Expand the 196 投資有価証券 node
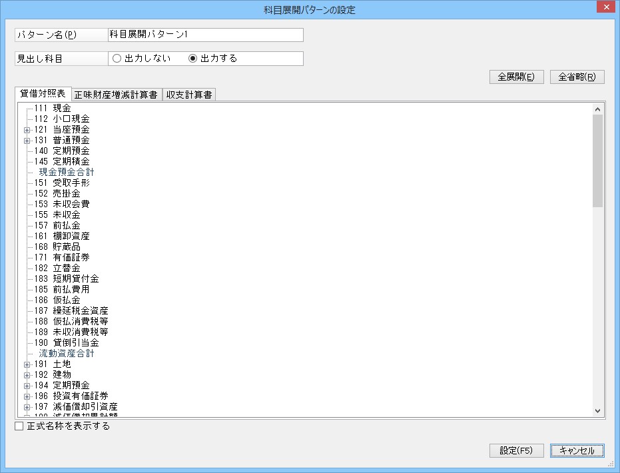Viewport: 620px width, 473px height. pyautogui.click(x=27, y=396)
